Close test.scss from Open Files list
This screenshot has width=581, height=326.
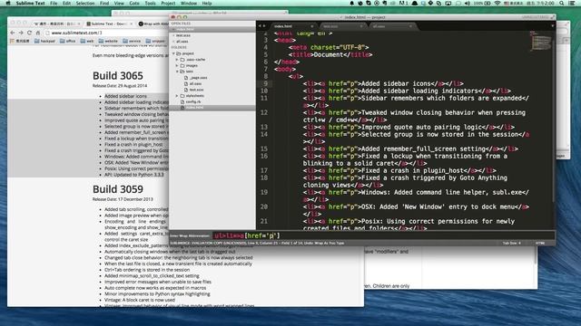[173, 35]
